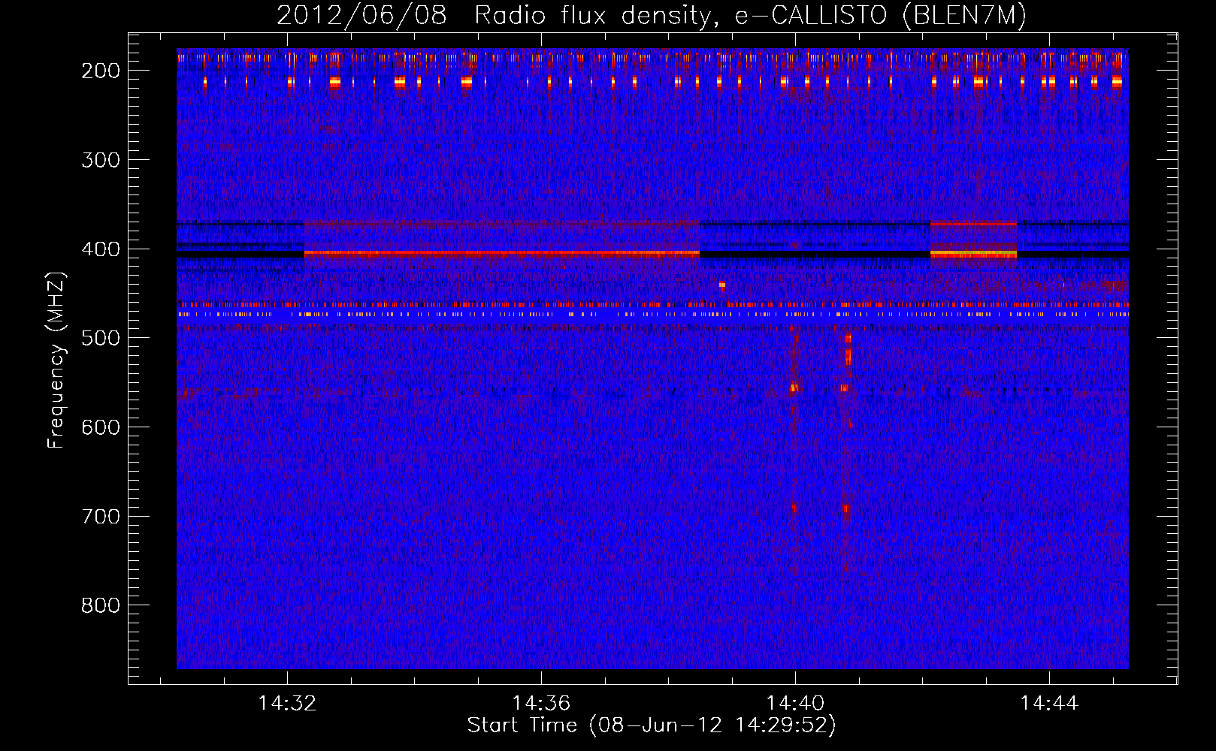Click the plot title '2012/06/08 Radio flux density, e-CALLISTO (BLEN7M)'

point(652,15)
